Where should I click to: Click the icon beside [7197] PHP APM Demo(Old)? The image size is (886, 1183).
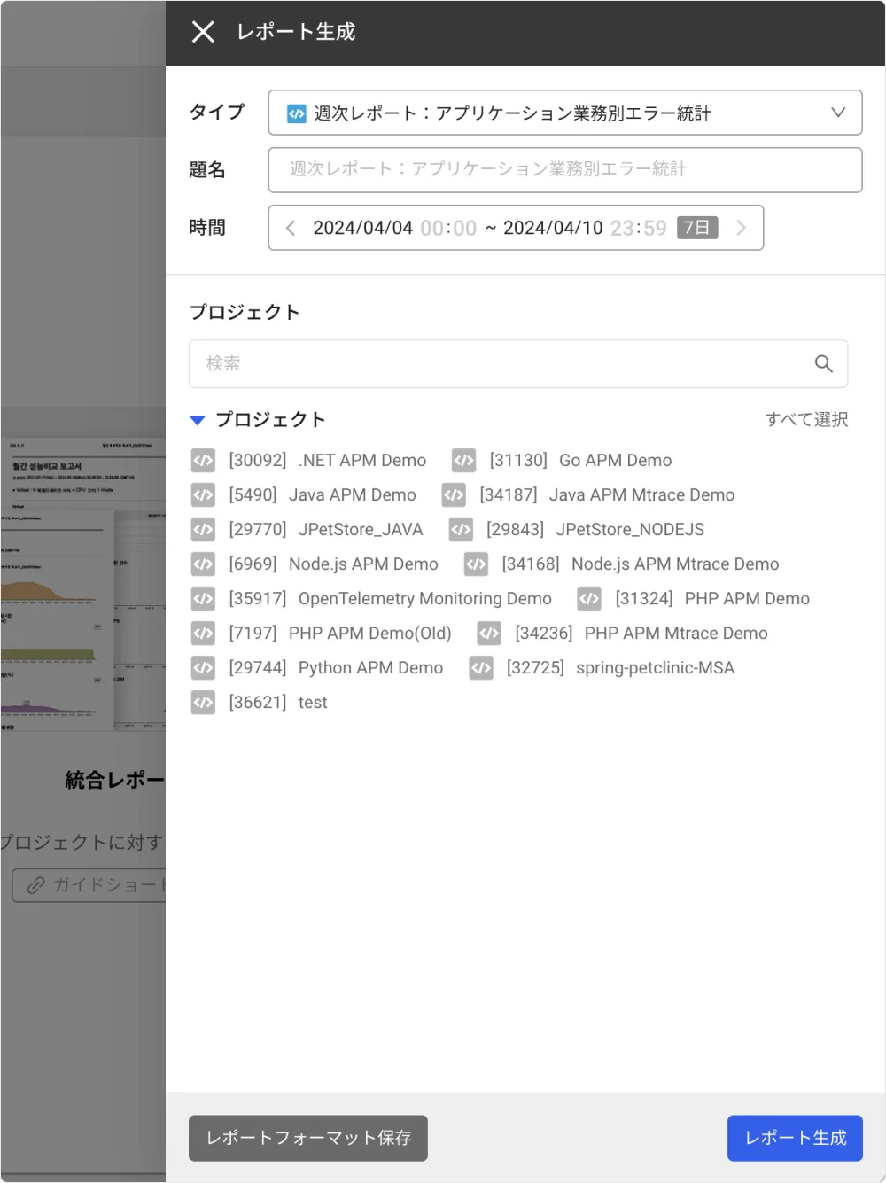pos(203,633)
